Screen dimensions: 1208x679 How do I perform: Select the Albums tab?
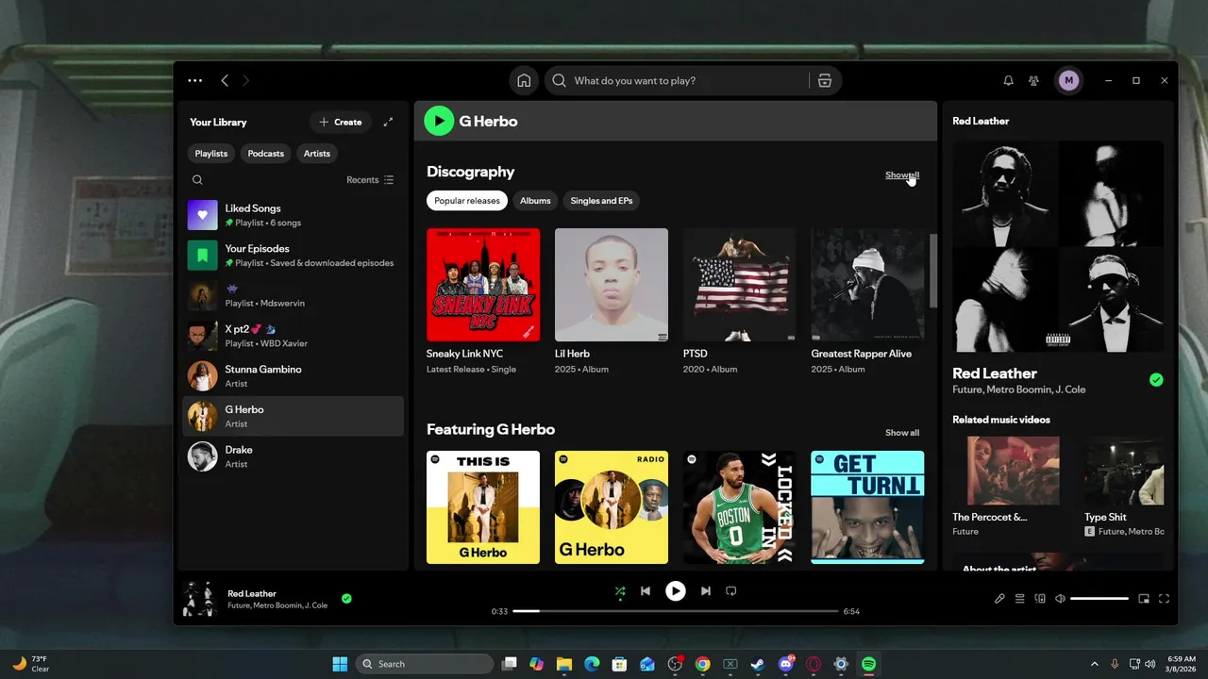[x=535, y=201]
